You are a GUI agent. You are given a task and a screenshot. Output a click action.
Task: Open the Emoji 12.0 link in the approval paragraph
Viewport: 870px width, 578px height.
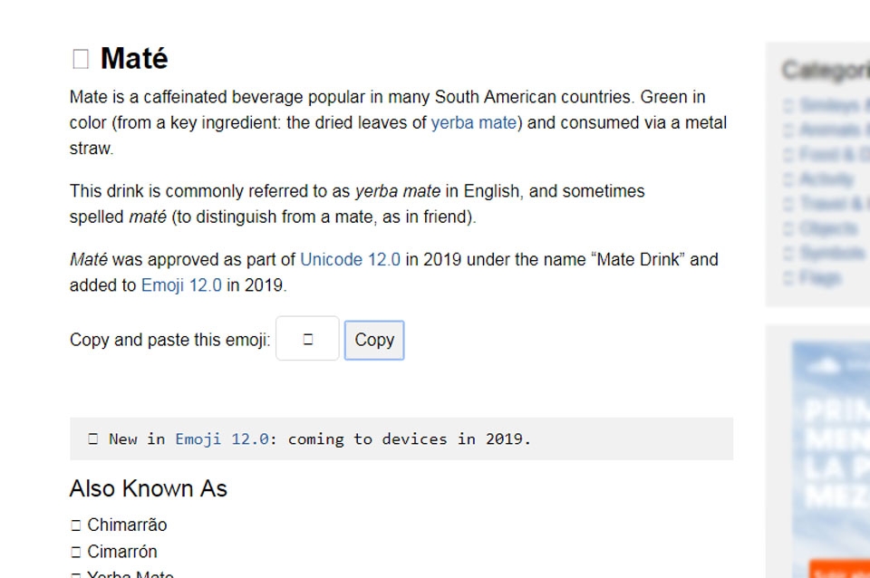click(181, 285)
